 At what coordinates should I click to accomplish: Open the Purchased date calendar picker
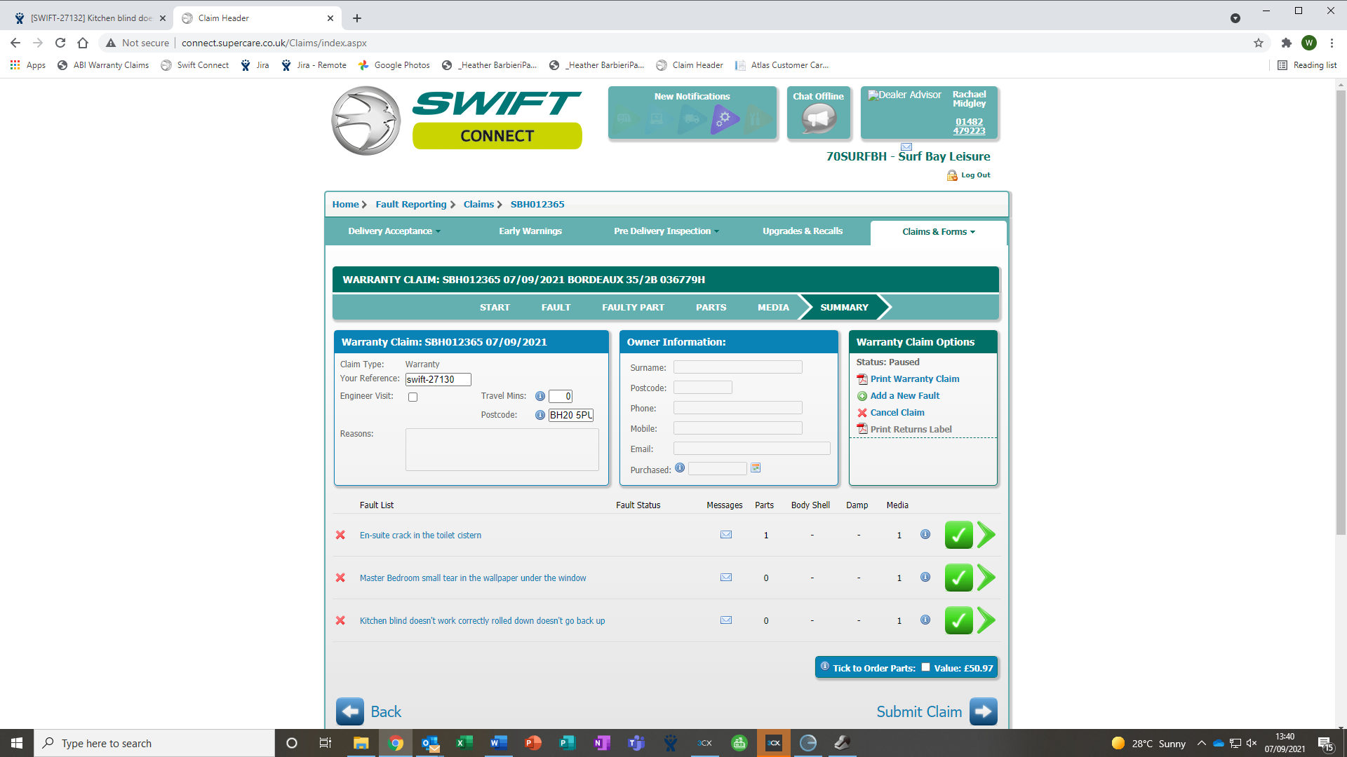pos(756,468)
